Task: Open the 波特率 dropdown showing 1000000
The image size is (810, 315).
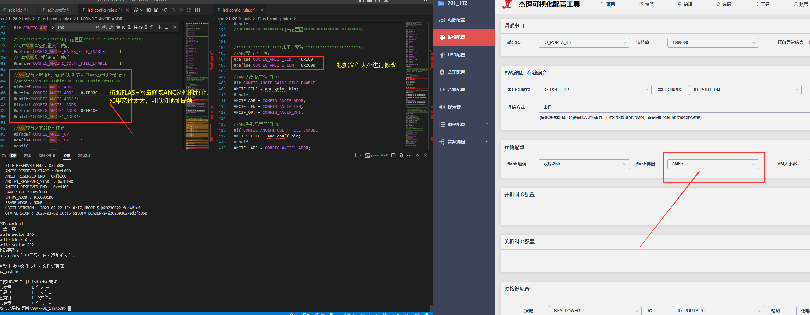Action: point(713,42)
